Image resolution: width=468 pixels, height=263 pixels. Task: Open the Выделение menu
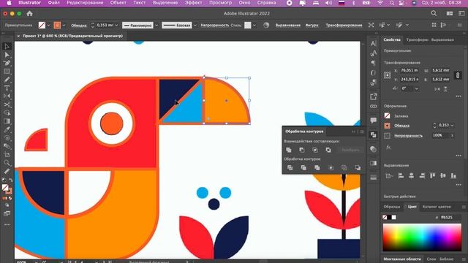point(165,3)
